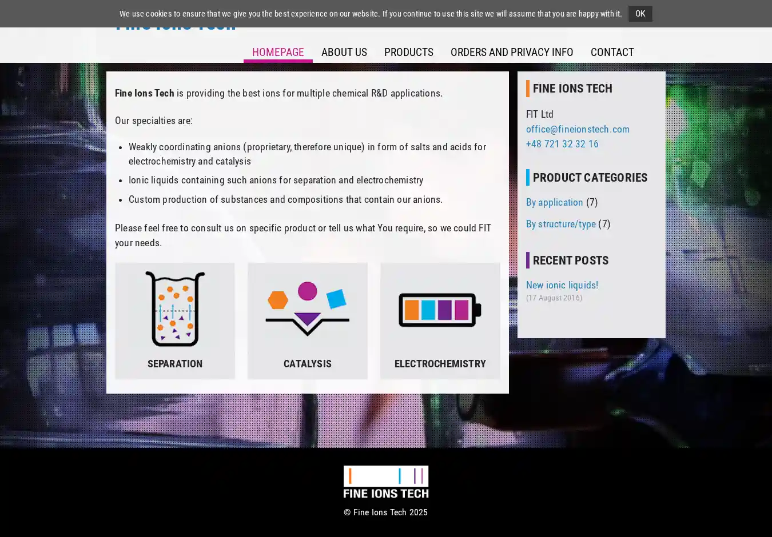Click the Fine Ions Tech header site title
The width and height of the screenshot is (772, 537).
(175, 30)
